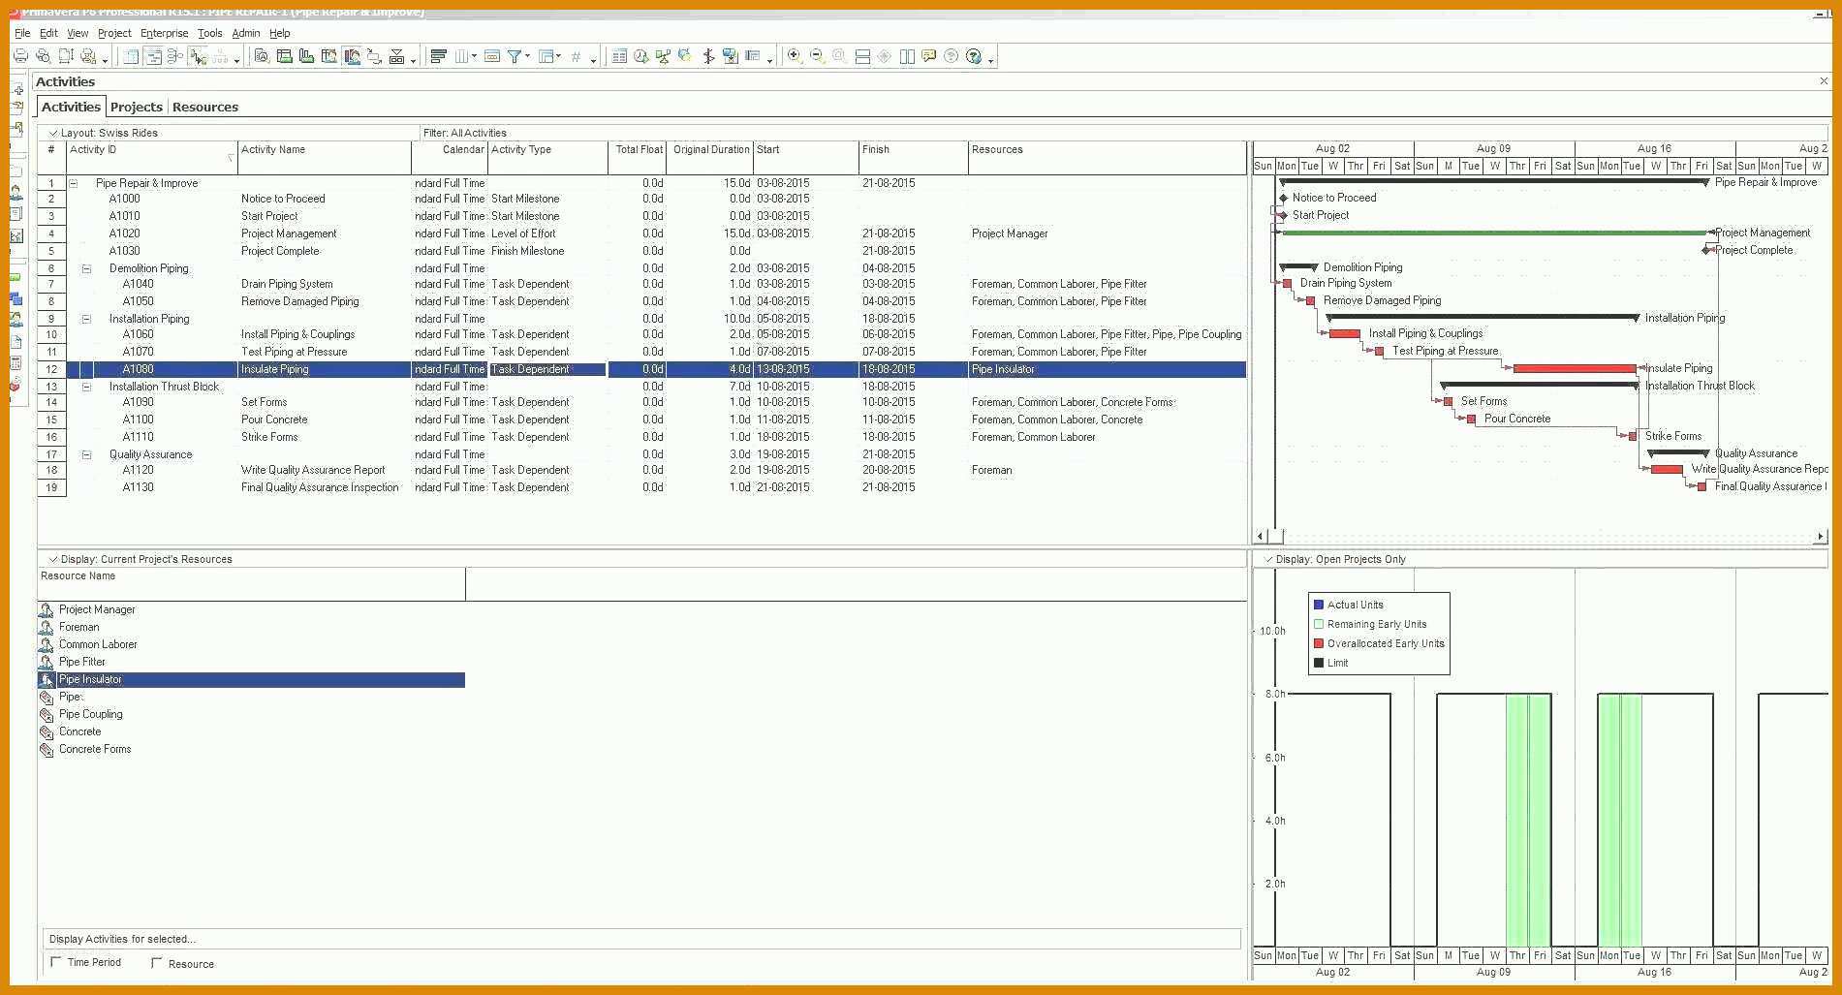Open Display: Open Projects Only dropdown
1842x995 pixels.
(1268, 559)
